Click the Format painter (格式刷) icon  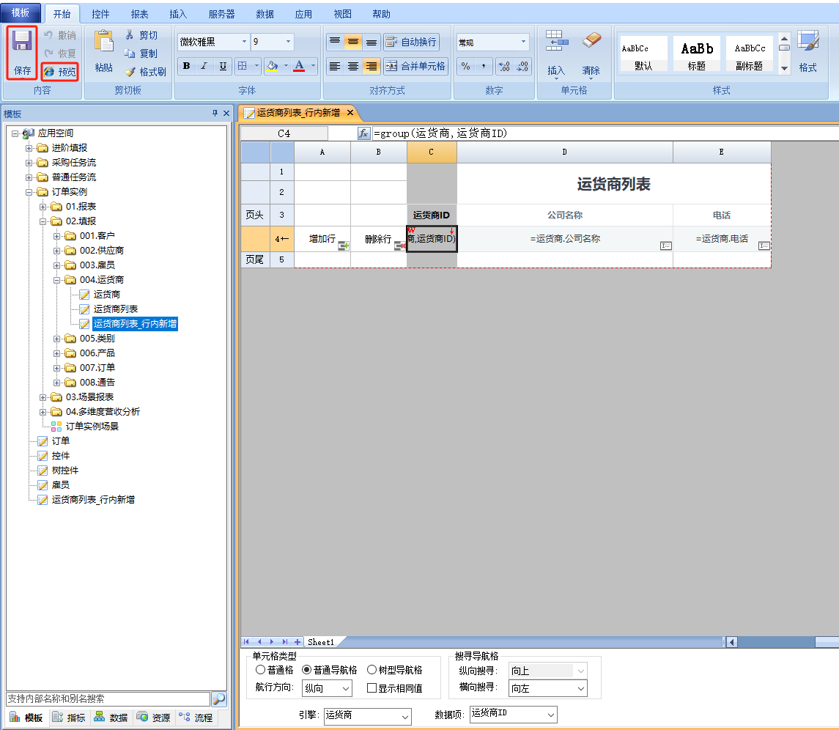(x=130, y=72)
